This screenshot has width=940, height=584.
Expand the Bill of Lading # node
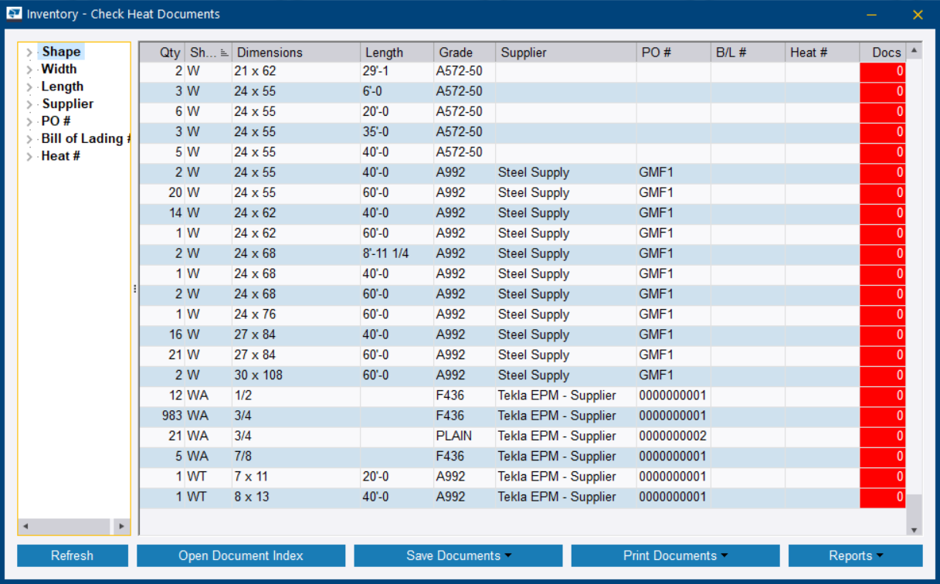(x=29, y=138)
